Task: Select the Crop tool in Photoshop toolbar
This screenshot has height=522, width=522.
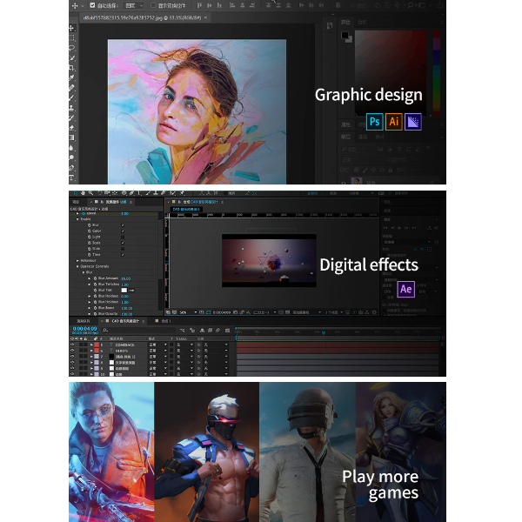Action: (72, 68)
